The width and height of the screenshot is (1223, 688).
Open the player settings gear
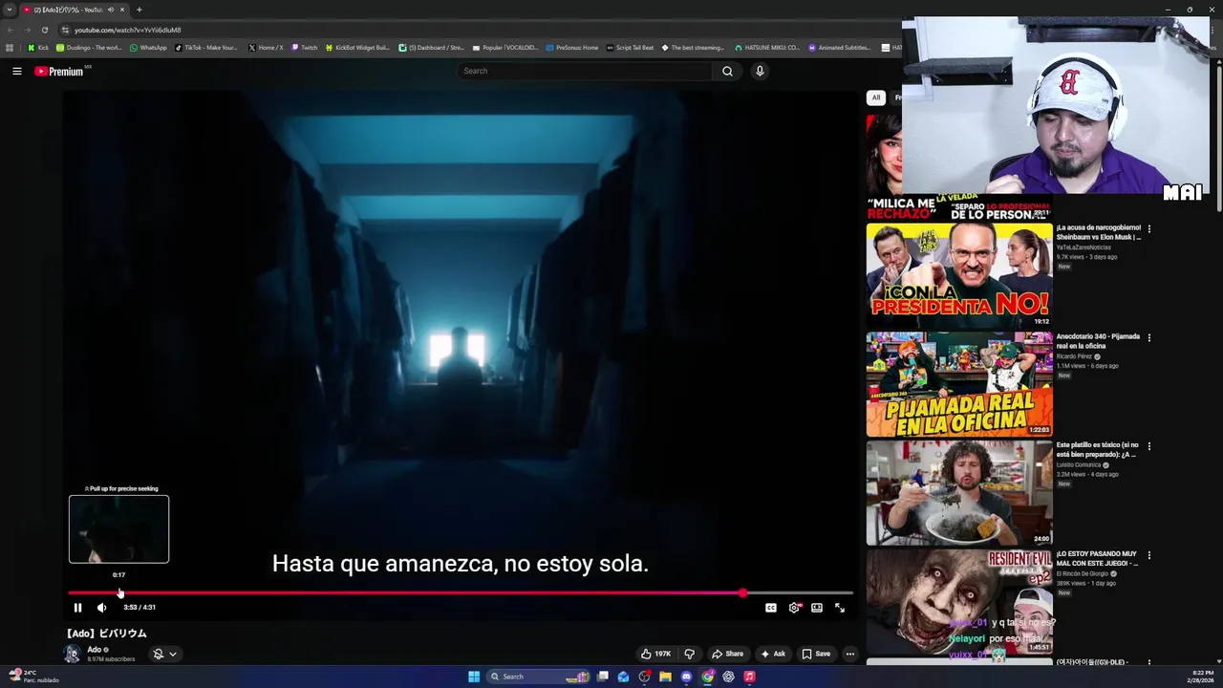pyautogui.click(x=794, y=608)
